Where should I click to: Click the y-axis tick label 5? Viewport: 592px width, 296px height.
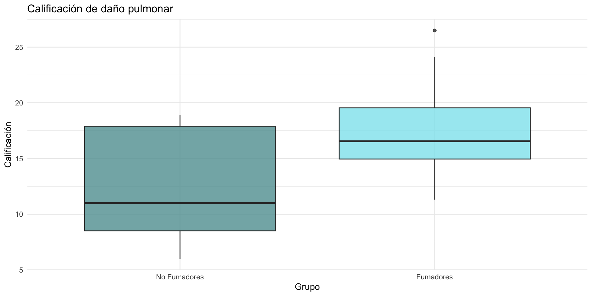point(21,270)
